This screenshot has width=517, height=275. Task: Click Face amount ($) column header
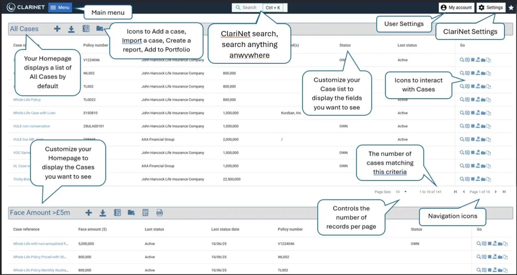[x=92, y=229]
